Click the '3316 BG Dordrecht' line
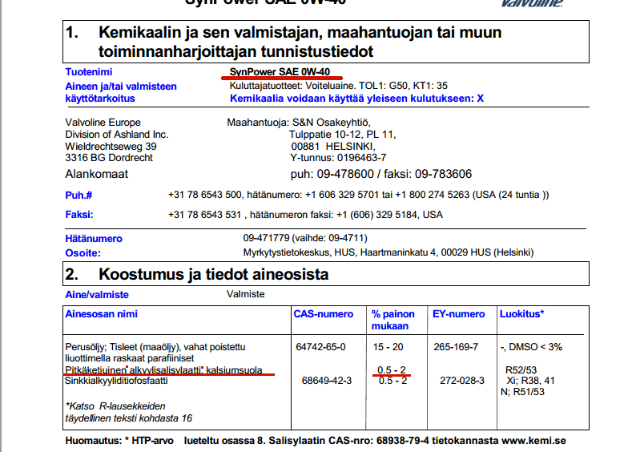 point(109,158)
